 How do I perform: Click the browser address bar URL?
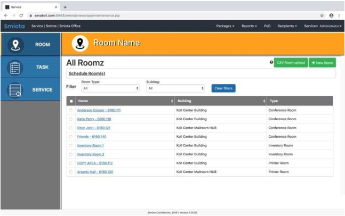click(77, 15)
